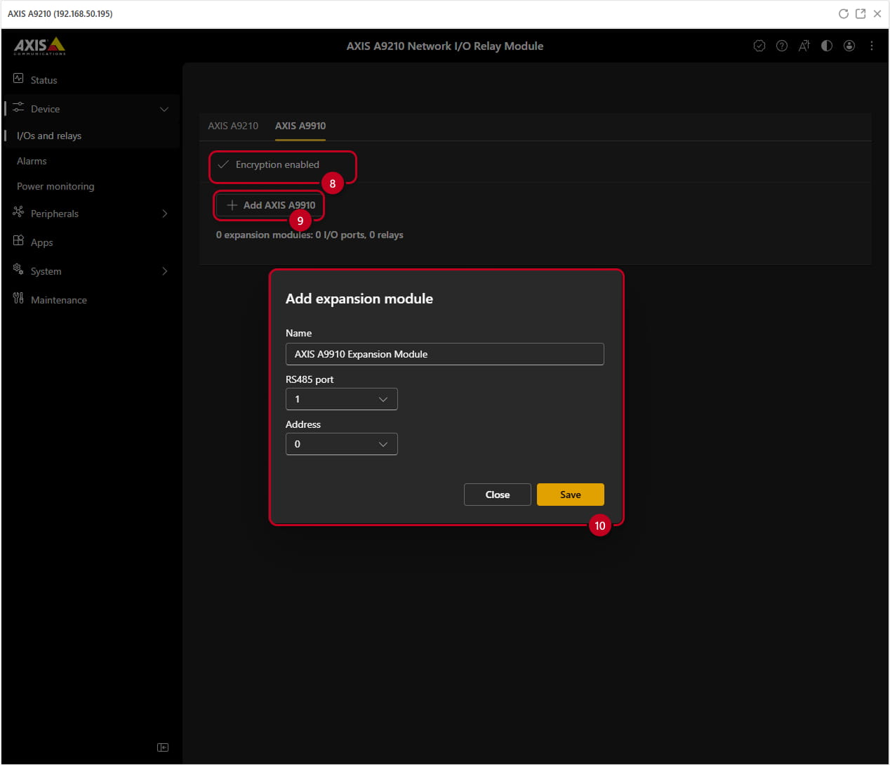Image resolution: width=890 pixels, height=765 pixels.
Task: Click the 'Address' field label
Action: 303,424
